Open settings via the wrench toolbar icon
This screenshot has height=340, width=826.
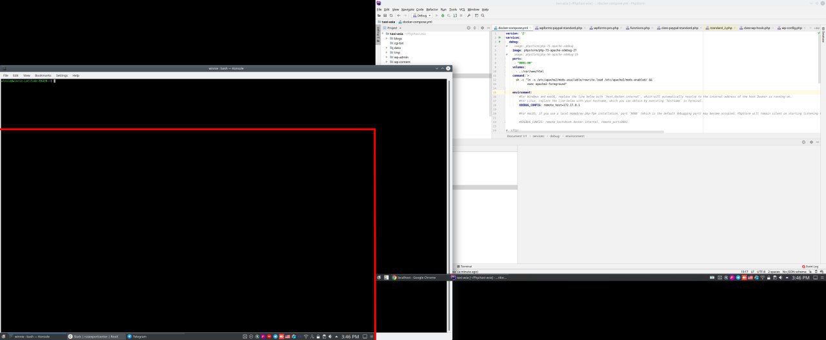[468, 15]
